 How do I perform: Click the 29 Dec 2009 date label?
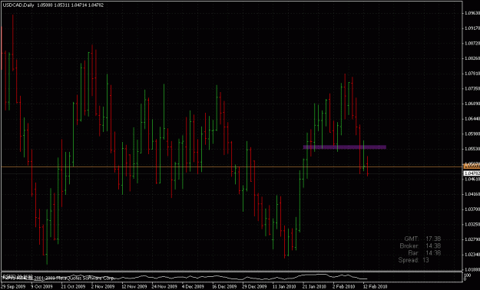point(254,287)
